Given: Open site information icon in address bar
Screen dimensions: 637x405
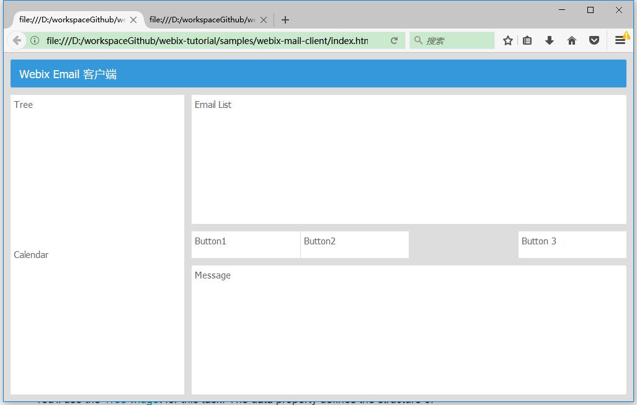Looking at the screenshot, I should point(35,40).
